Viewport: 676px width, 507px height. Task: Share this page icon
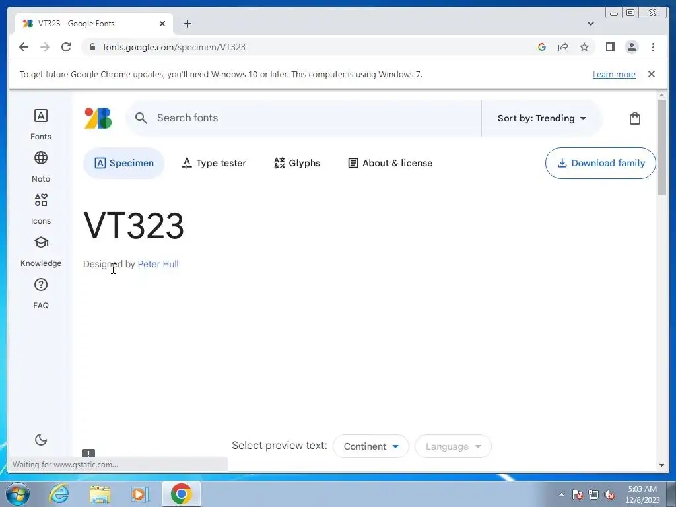pos(563,47)
